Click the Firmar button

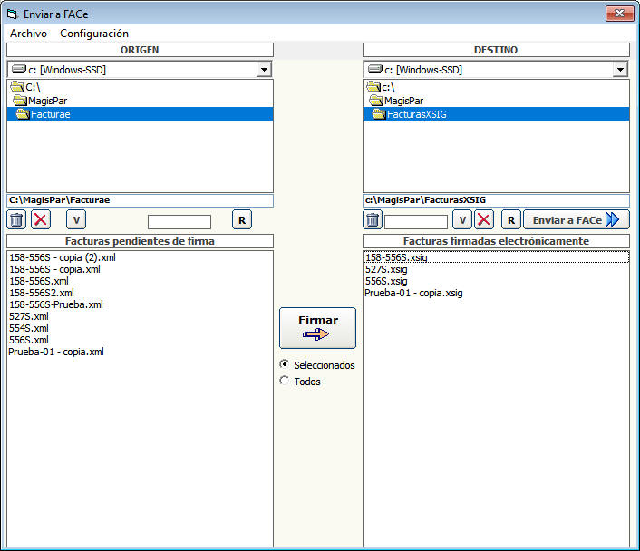317,327
